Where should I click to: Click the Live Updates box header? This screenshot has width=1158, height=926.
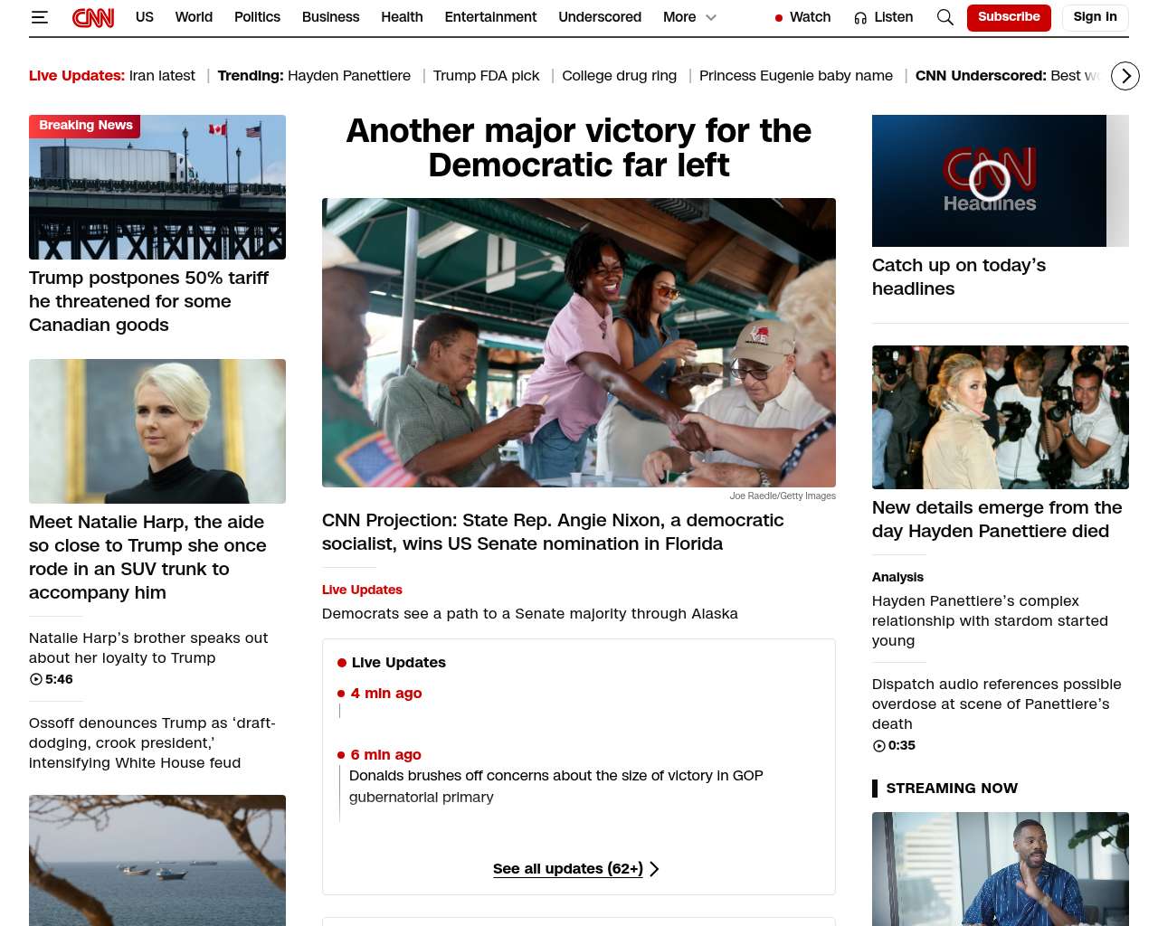click(392, 663)
